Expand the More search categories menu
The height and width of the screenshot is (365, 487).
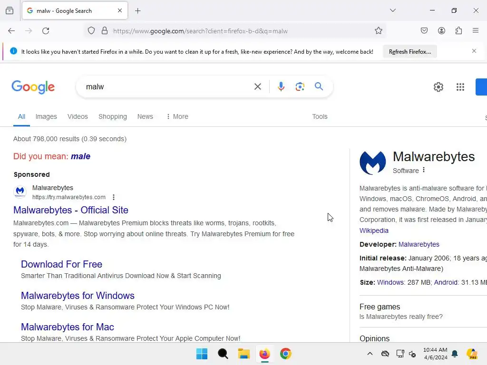177,117
